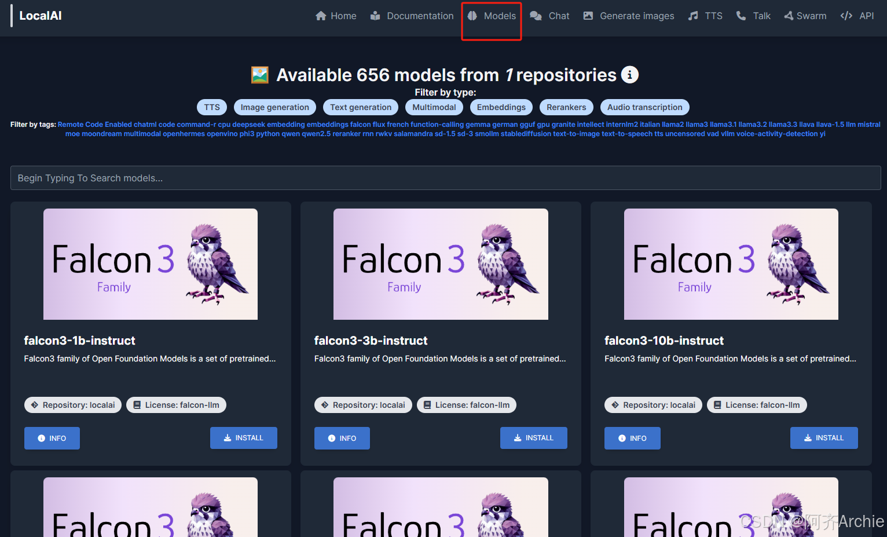This screenshot has height=537, width=887.
Task: Select the flux tag
Action: click(x=379, y=125)
